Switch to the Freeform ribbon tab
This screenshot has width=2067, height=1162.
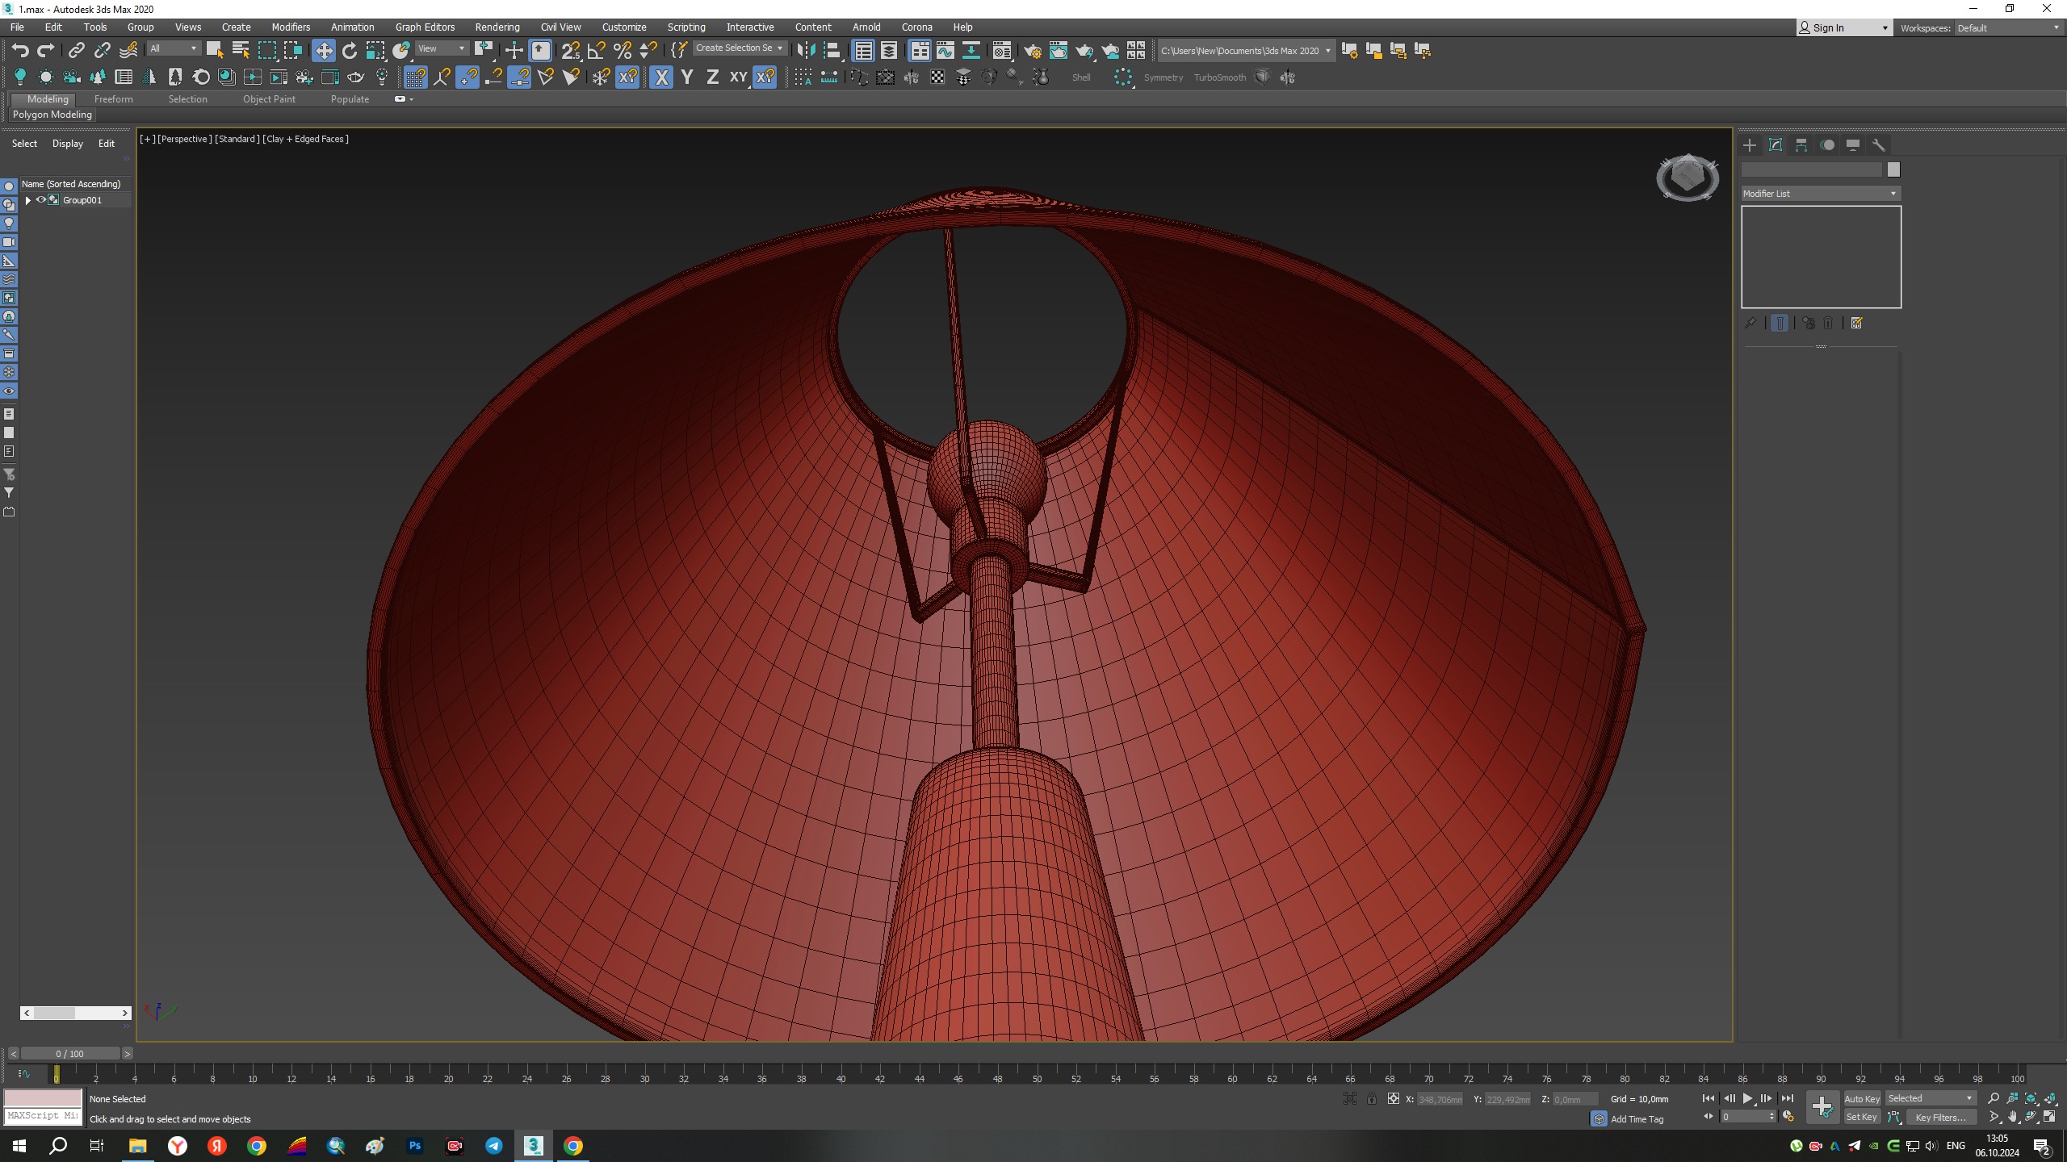[x=113, y=99]
